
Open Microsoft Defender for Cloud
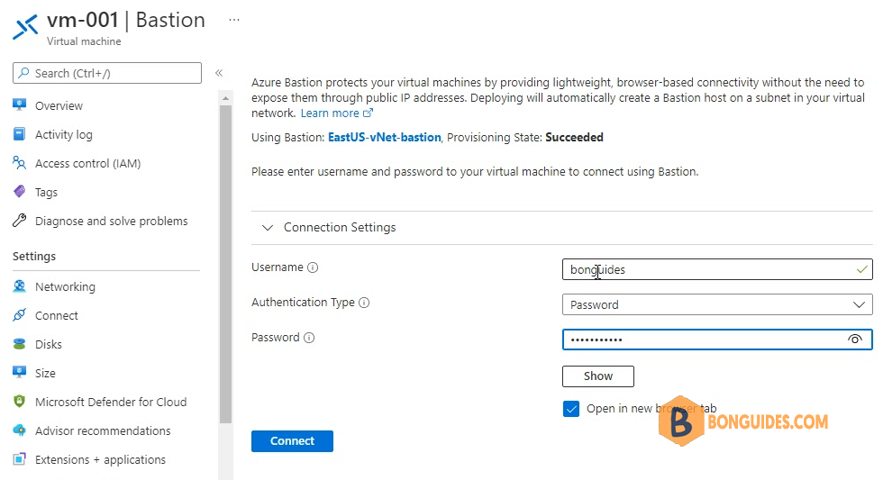click(110, 402)
